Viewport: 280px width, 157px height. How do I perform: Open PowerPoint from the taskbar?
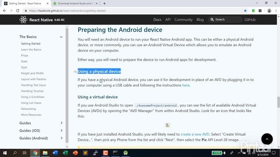click(x=75, y=153)
